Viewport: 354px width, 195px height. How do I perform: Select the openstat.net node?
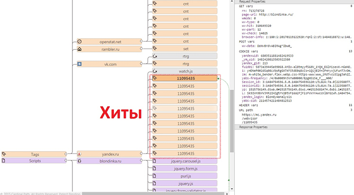pyautogui.click(x=109, y=42)
